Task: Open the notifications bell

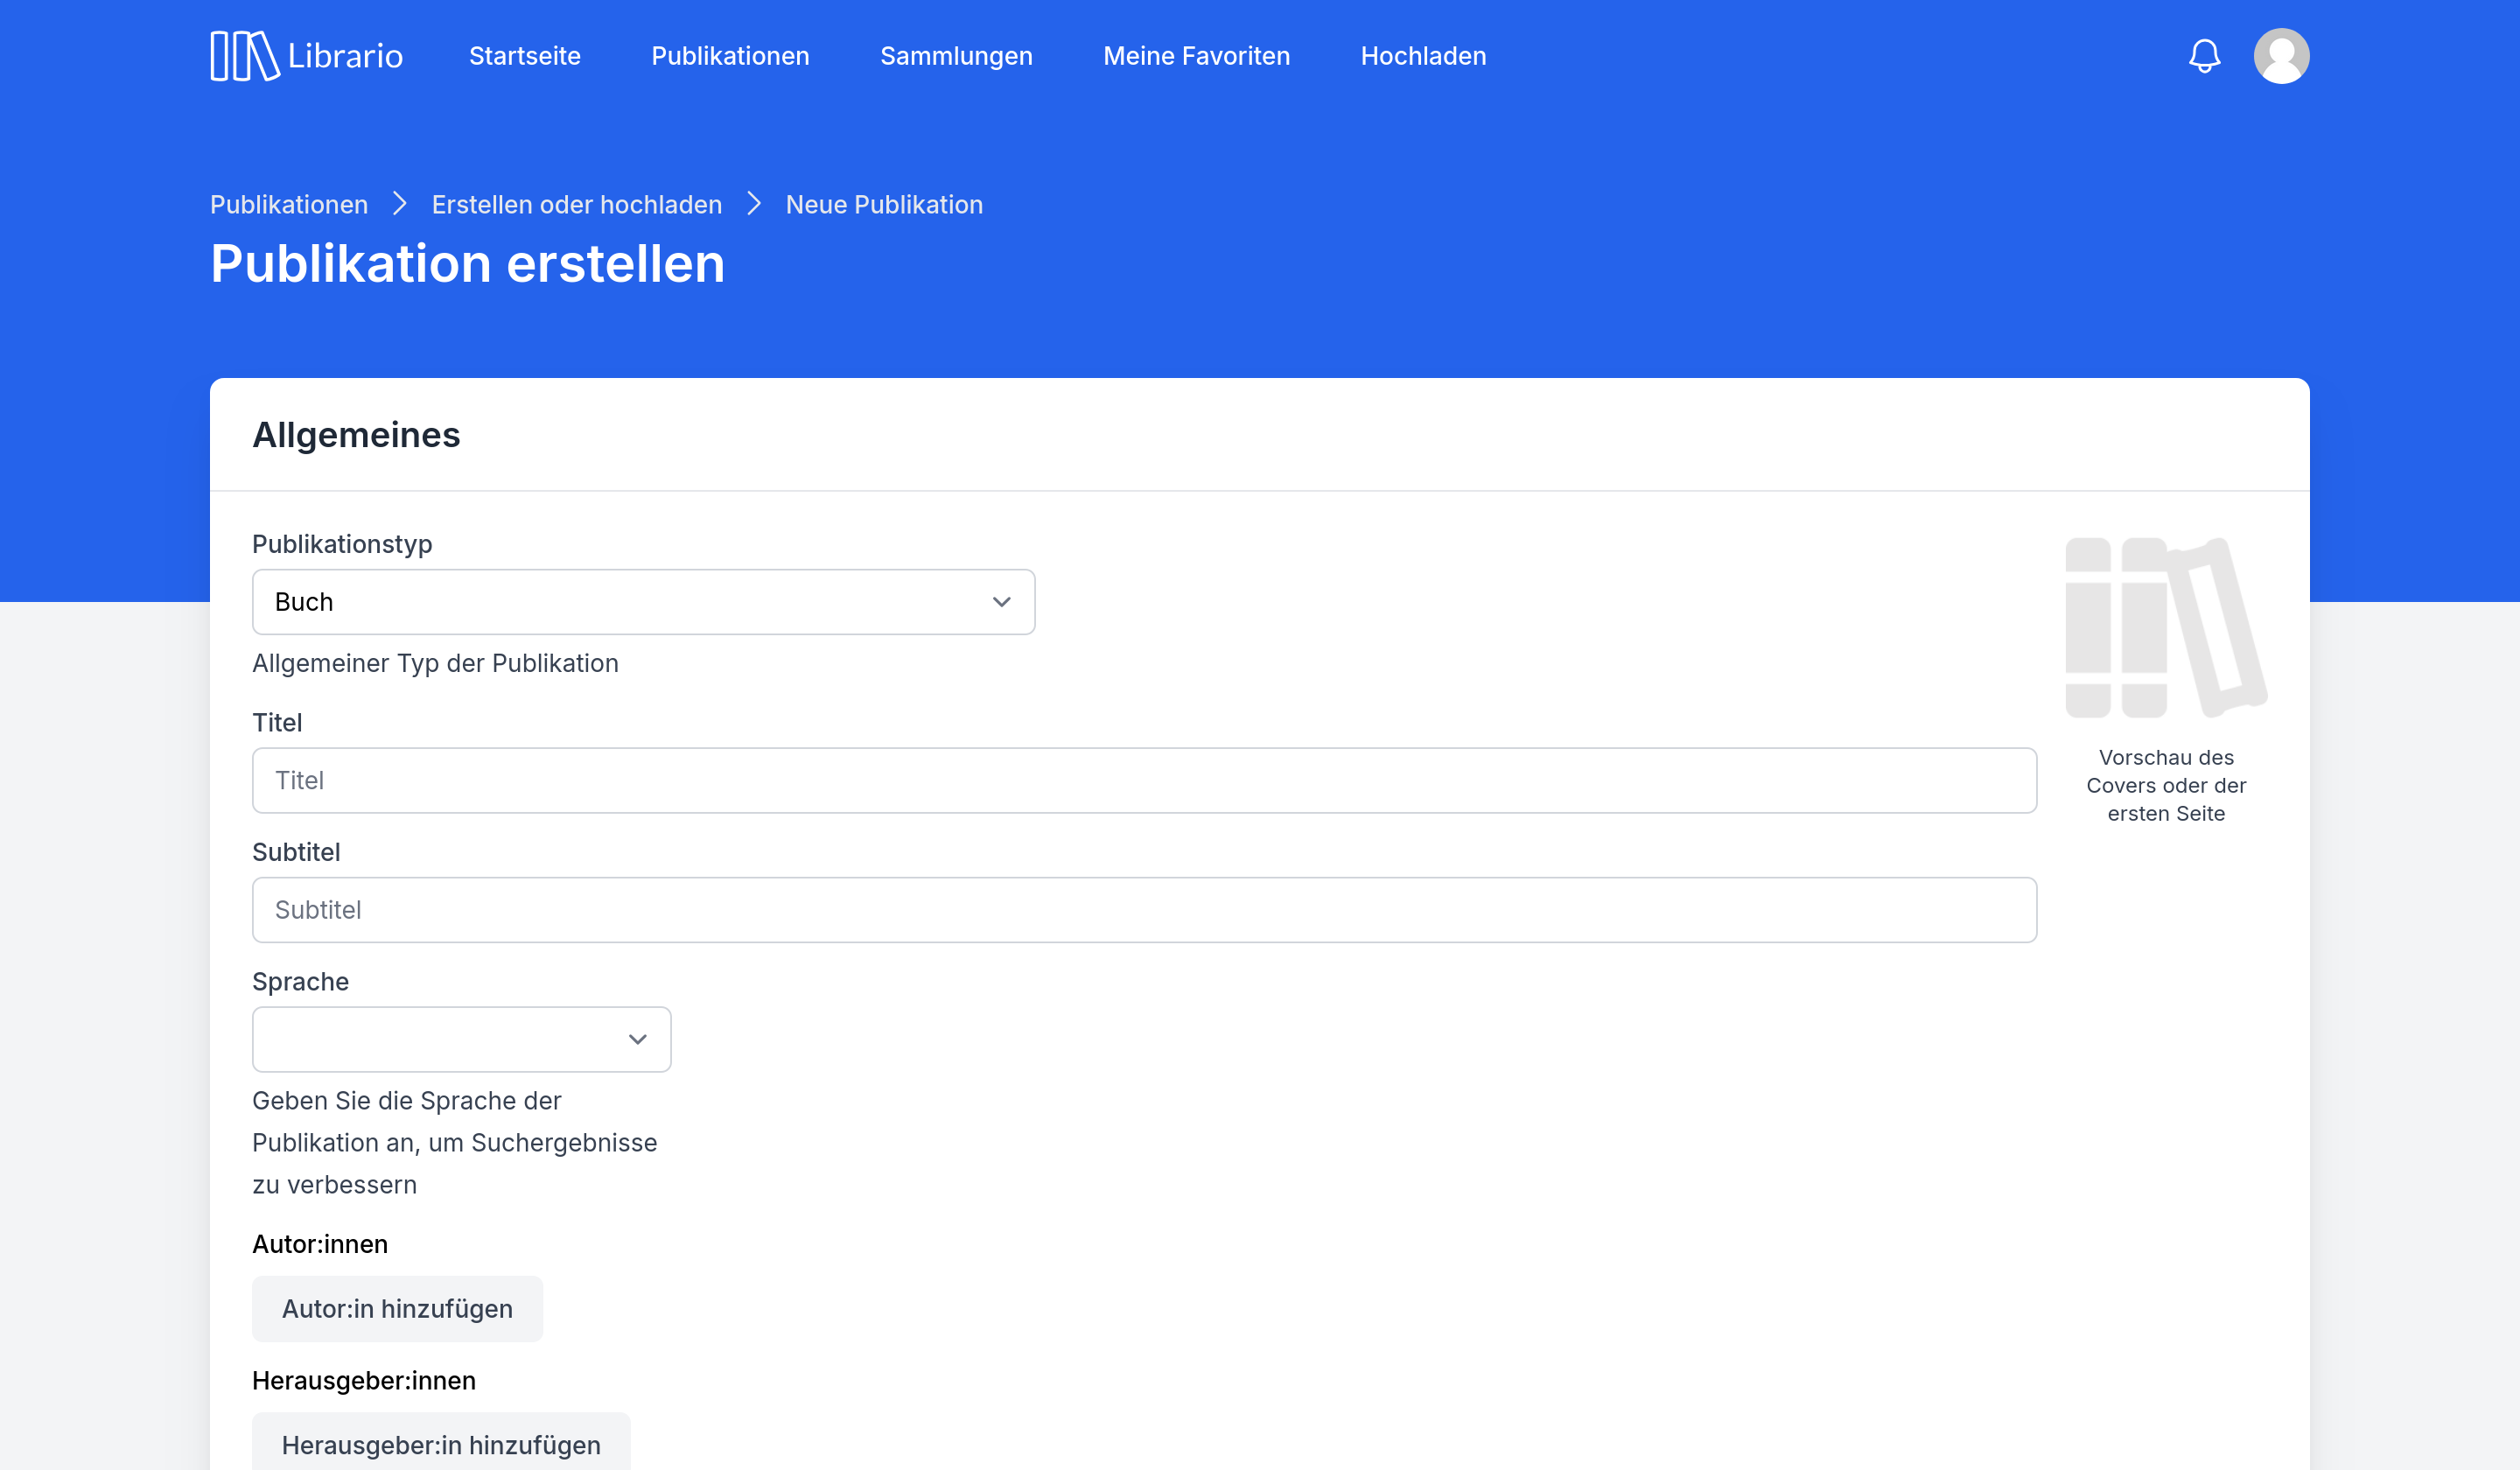Action: pyautogui.click(x=2204, y=56)
